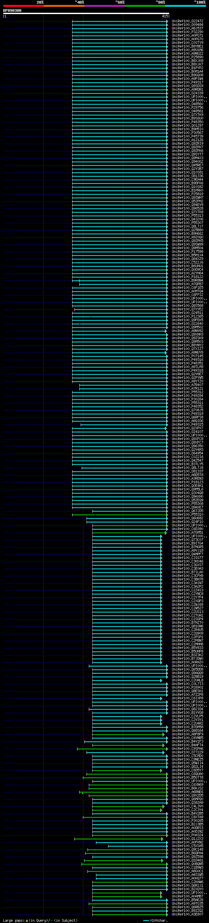209x923 pixels.
Task: Select hit label UniRef100_C2YNC8
Action: 187,594
